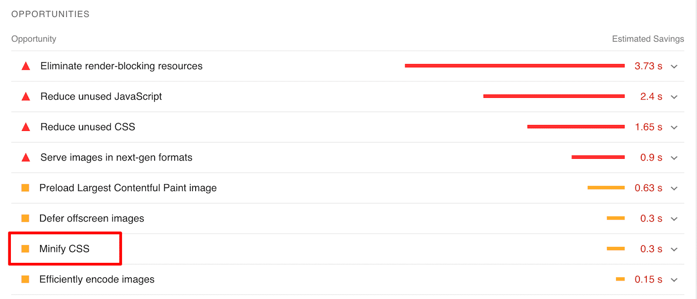Click the orange square beside Preload Largest Contentful Paint image
This screenshot has width=697, height=299.
(26, 188)
